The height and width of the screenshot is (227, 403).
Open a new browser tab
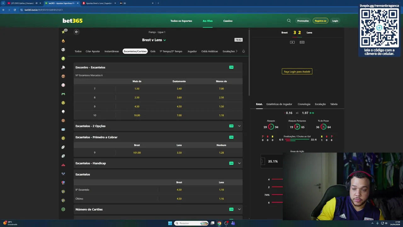coord(158,3)
